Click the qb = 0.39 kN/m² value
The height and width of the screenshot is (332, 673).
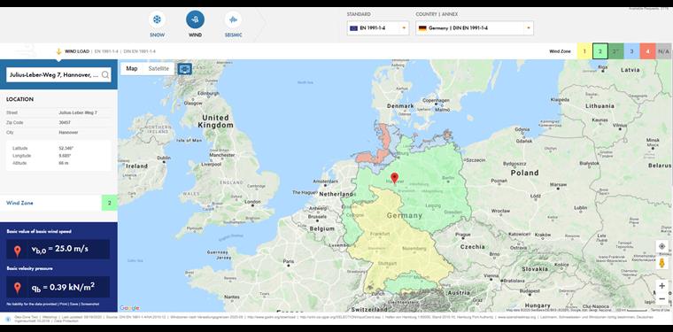pyautogui.click(x=63, y=287)
